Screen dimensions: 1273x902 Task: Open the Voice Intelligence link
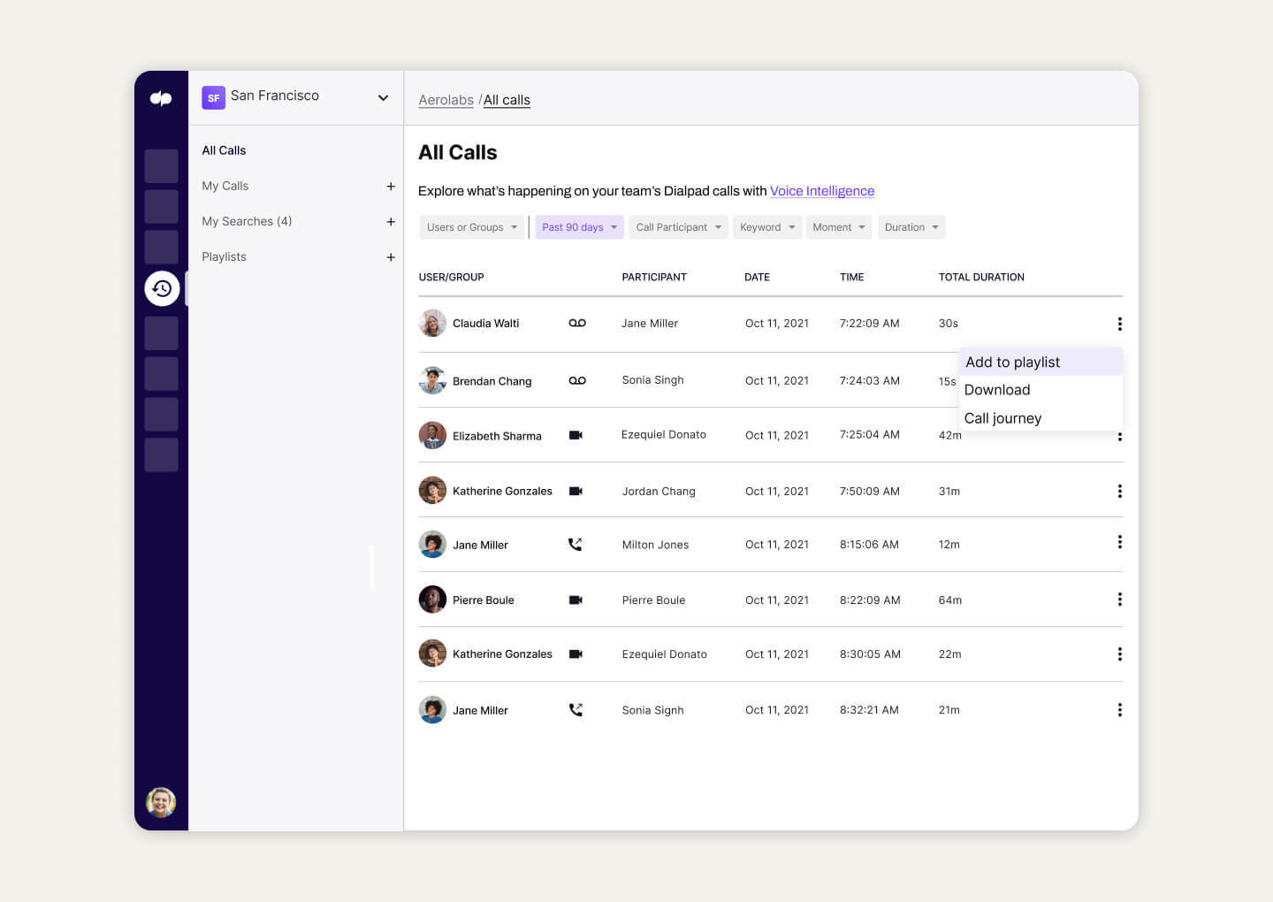tap(822, 191)
